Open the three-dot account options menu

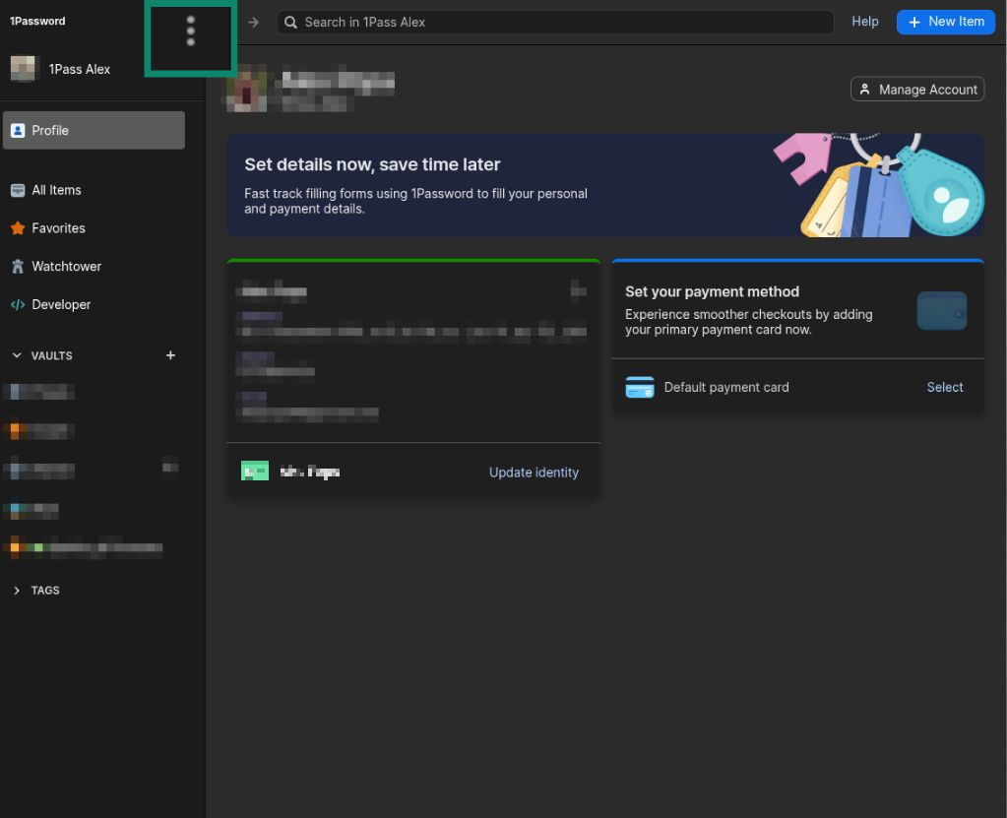(190, 31)
